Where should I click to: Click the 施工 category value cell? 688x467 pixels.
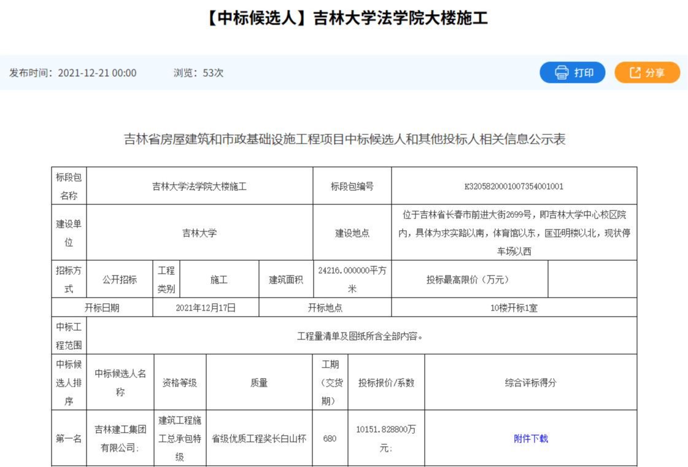tap(219, 280)
